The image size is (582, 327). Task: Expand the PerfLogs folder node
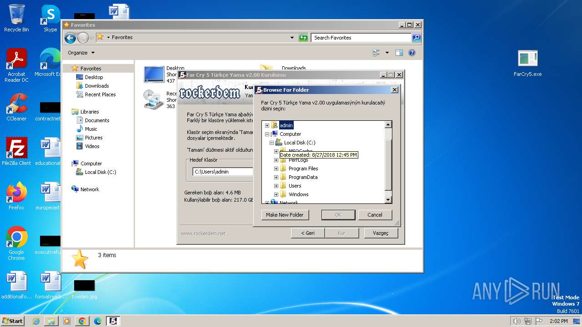pos(276,160)
